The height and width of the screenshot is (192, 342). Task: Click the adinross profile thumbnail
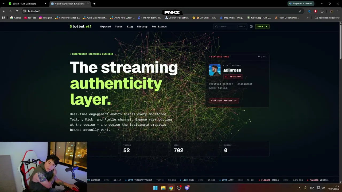click(x=215, y=70)
